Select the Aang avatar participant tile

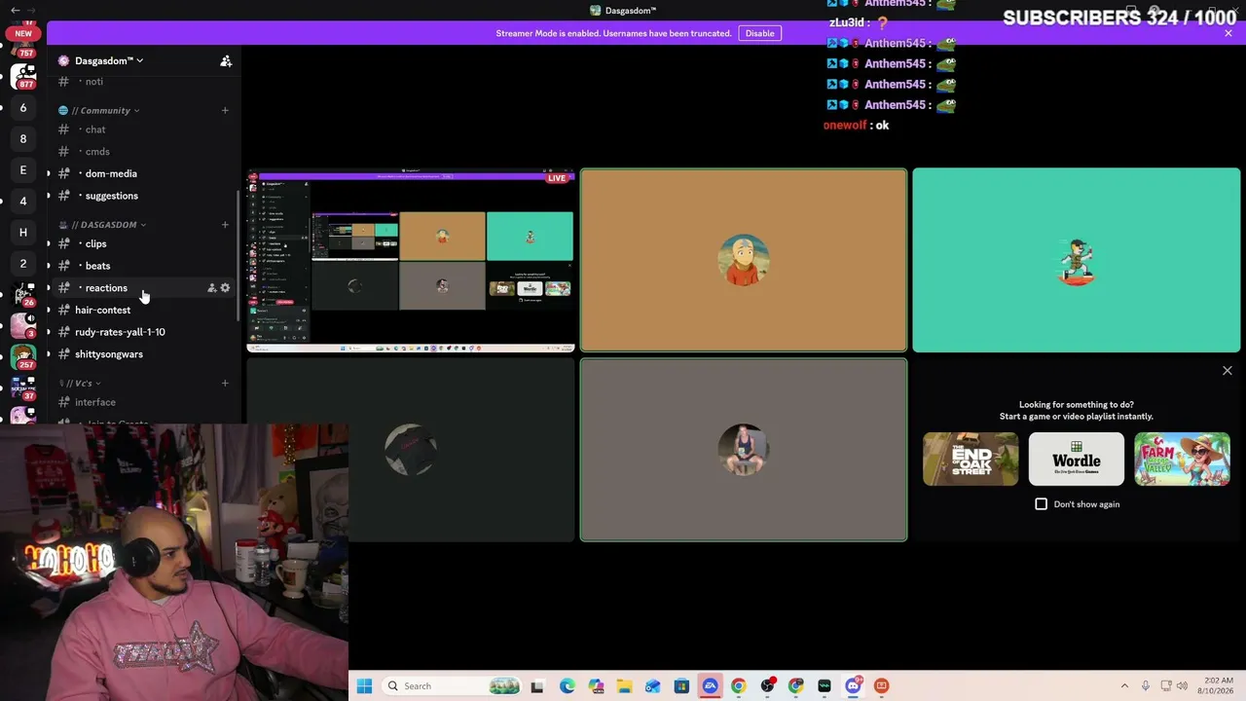(x=744, y=260)
